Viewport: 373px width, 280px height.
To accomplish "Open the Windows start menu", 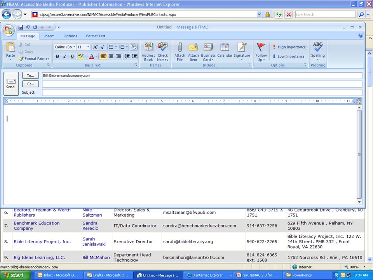I will (x=15, y=275).
